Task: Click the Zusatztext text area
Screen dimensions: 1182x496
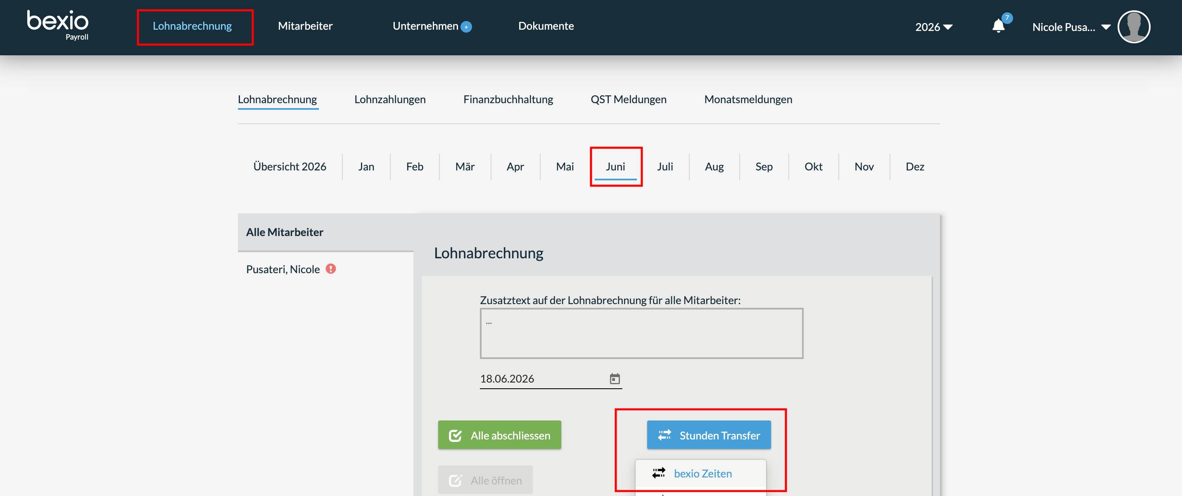Action: 641,333
